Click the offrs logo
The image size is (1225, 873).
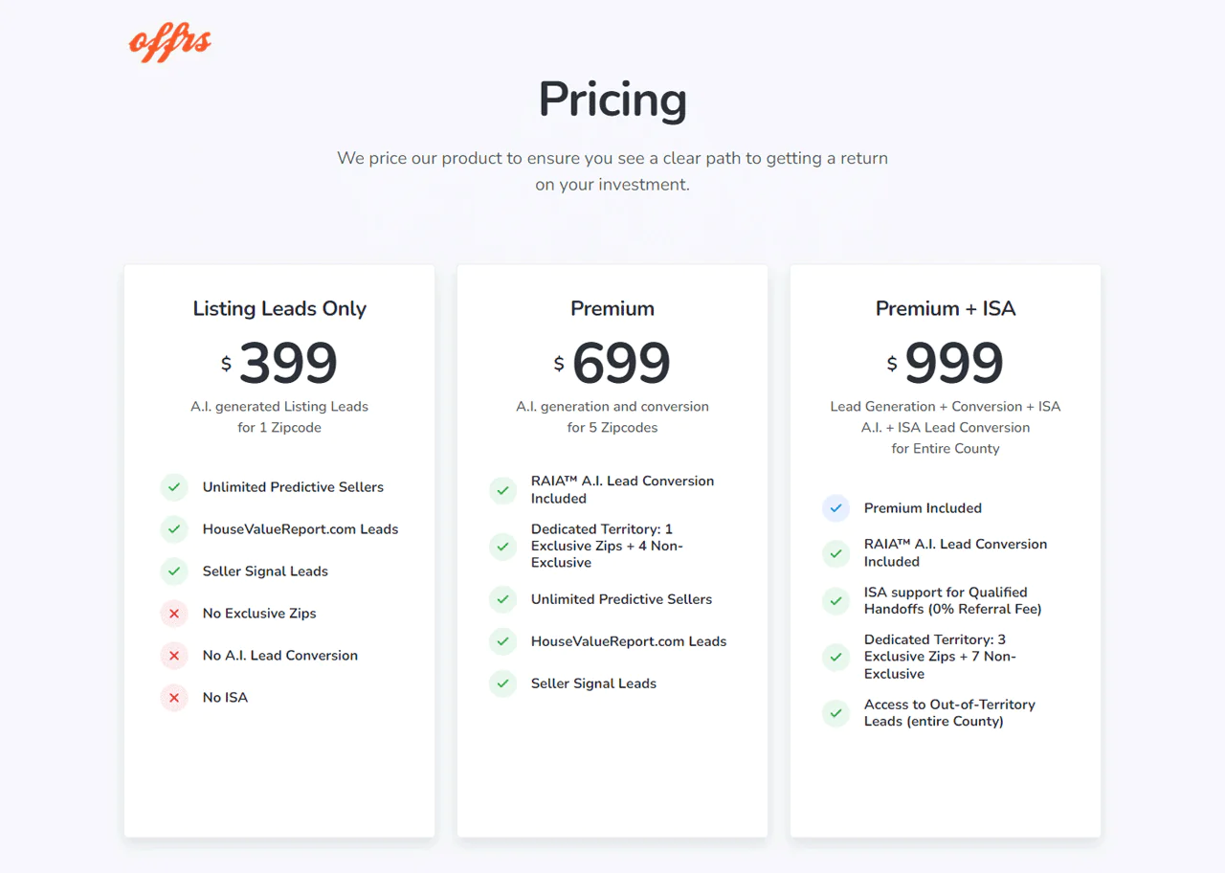168,41
